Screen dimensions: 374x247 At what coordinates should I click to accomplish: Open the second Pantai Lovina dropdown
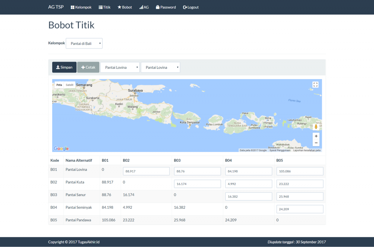coord(160,67)
